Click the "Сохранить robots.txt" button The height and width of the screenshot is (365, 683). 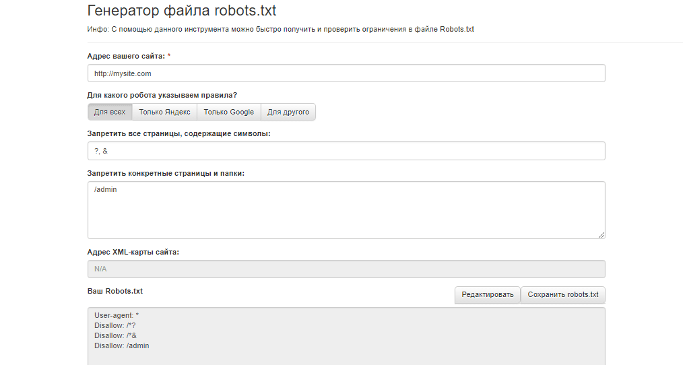coord(563,295)
